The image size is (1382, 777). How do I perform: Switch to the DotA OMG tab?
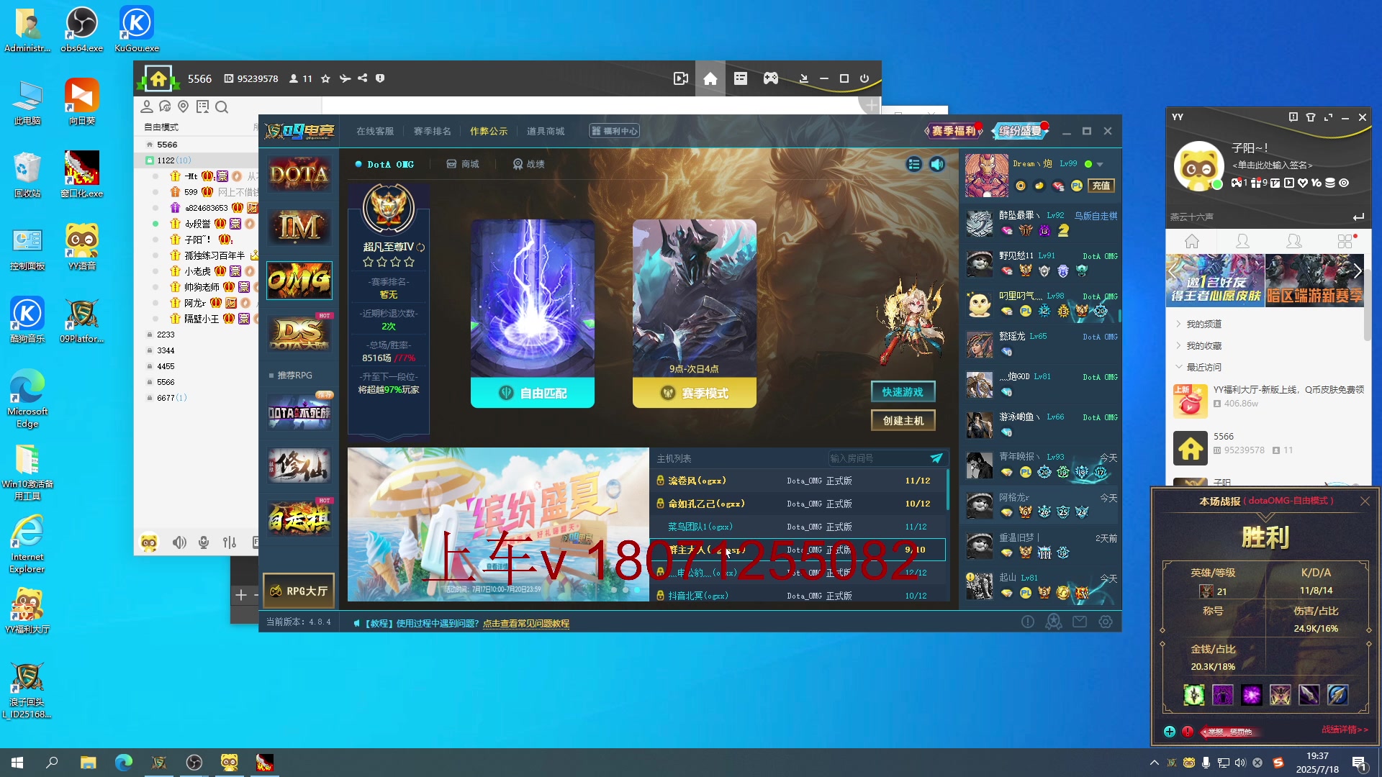(384, 164)
